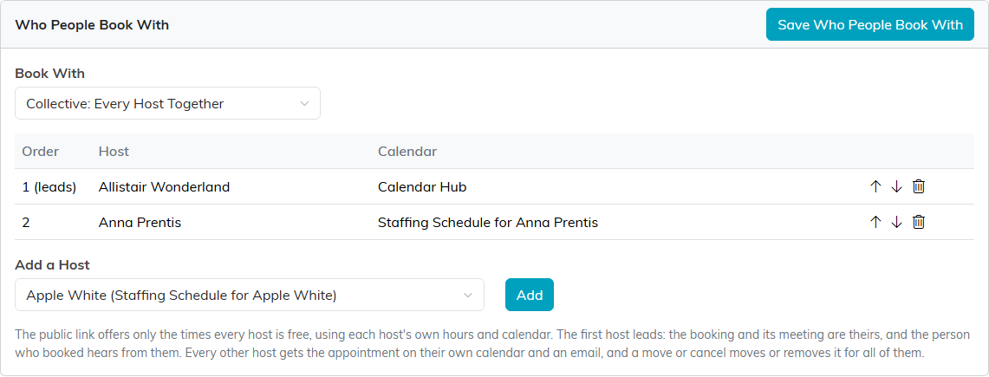Image resolution: width=989 pixels, height=377 pixels.
Task: Move Allistair Wonderland up in order
Action: (875, 186)
